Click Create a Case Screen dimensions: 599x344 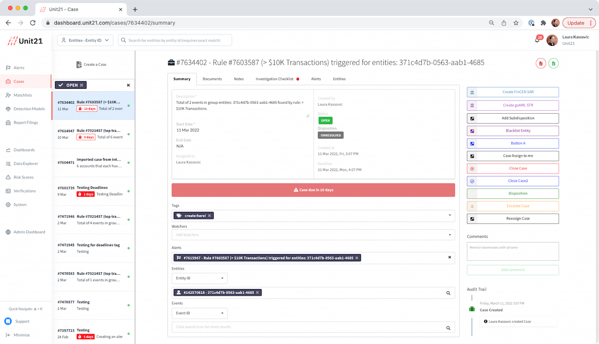[x=91, y=64]
